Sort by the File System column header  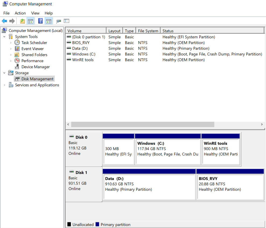tap(148, 31)
